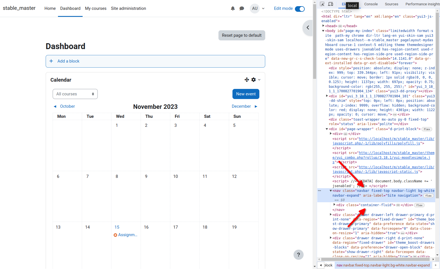
Task: Click the nav.navbar breadcrumb in DevTools
Action: (383, 265)
